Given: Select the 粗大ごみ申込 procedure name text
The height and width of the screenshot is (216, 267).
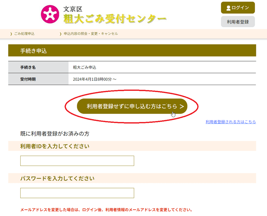Looking at the screenshot, I should [85, 67].
